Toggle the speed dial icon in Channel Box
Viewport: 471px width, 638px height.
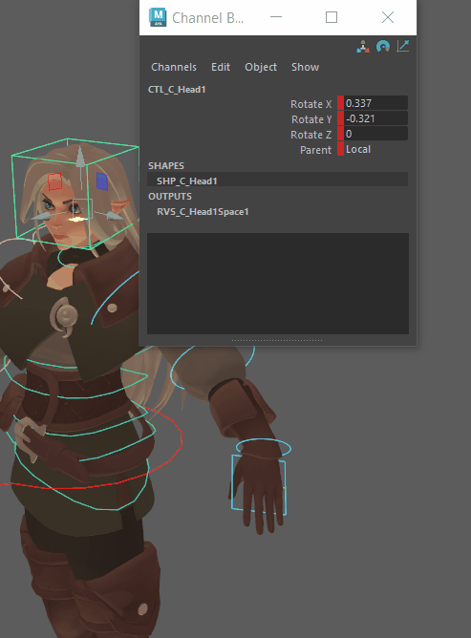383,47
